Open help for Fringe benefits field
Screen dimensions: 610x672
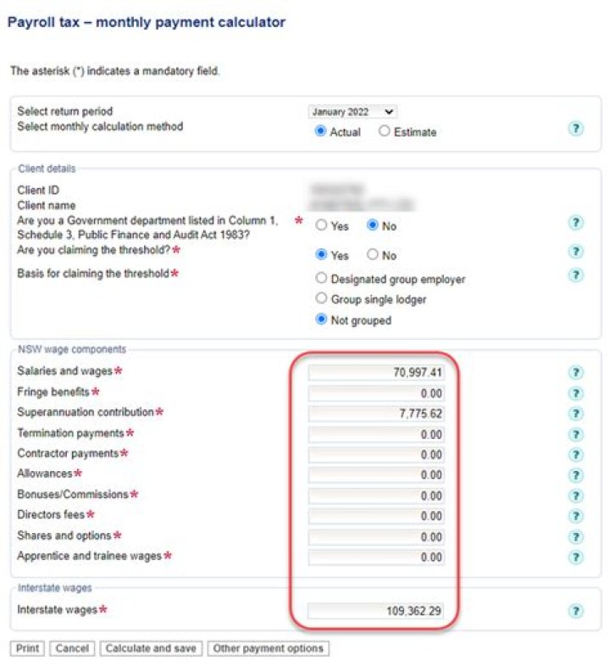(575, 393)
